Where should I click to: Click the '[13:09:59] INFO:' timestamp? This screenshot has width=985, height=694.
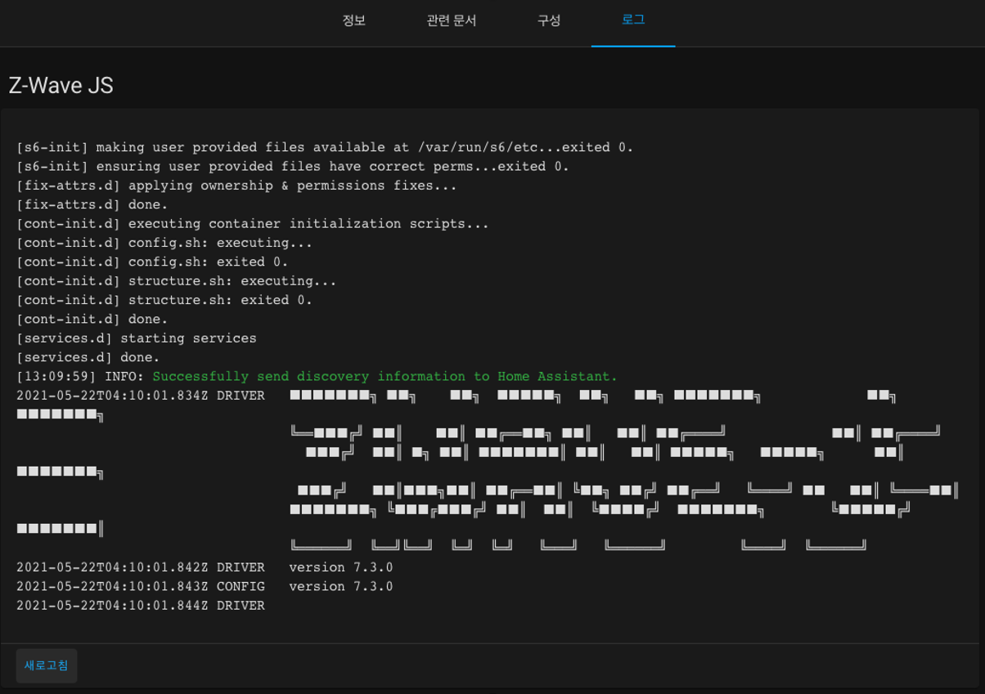[x=80, y=377]
